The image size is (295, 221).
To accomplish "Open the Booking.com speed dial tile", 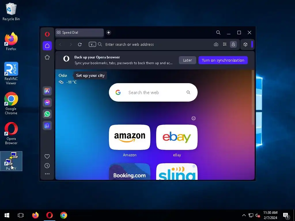I will pyautogui.click(x=130, y=172).
